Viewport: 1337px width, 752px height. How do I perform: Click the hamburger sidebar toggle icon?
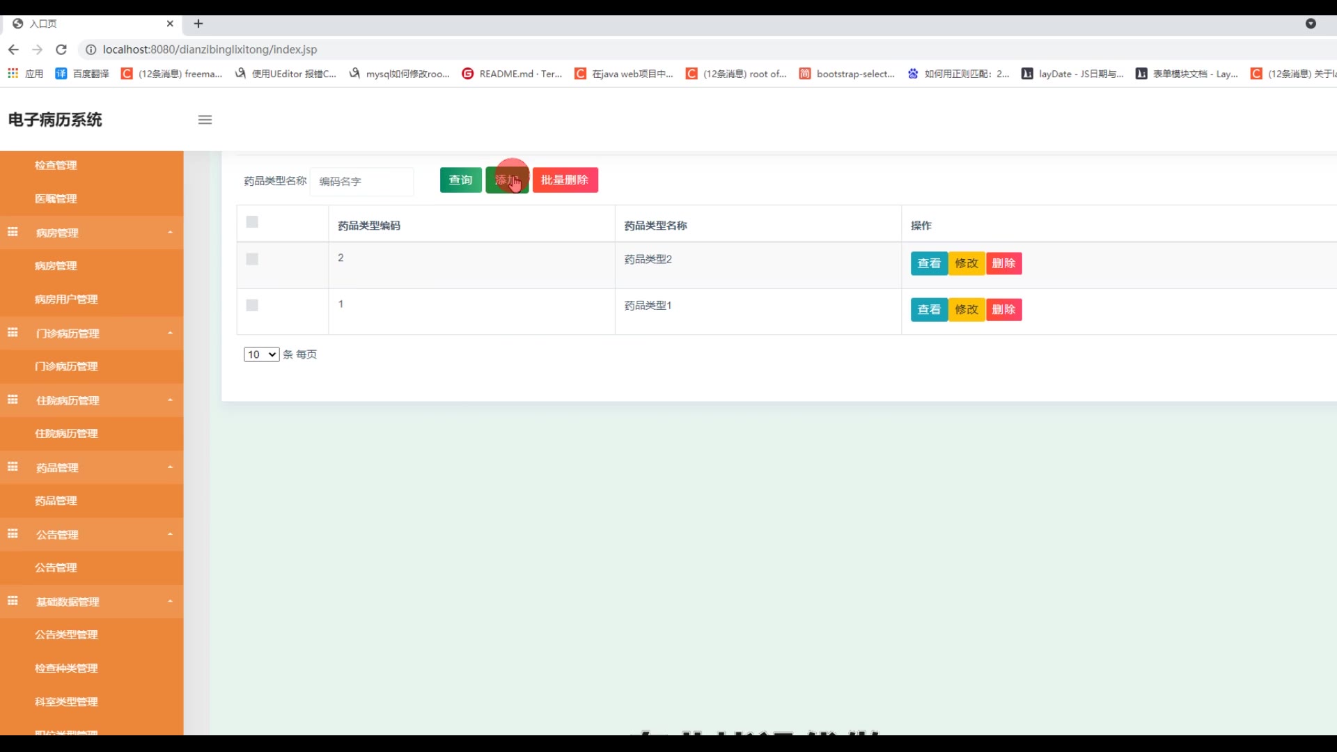point(205,120)
